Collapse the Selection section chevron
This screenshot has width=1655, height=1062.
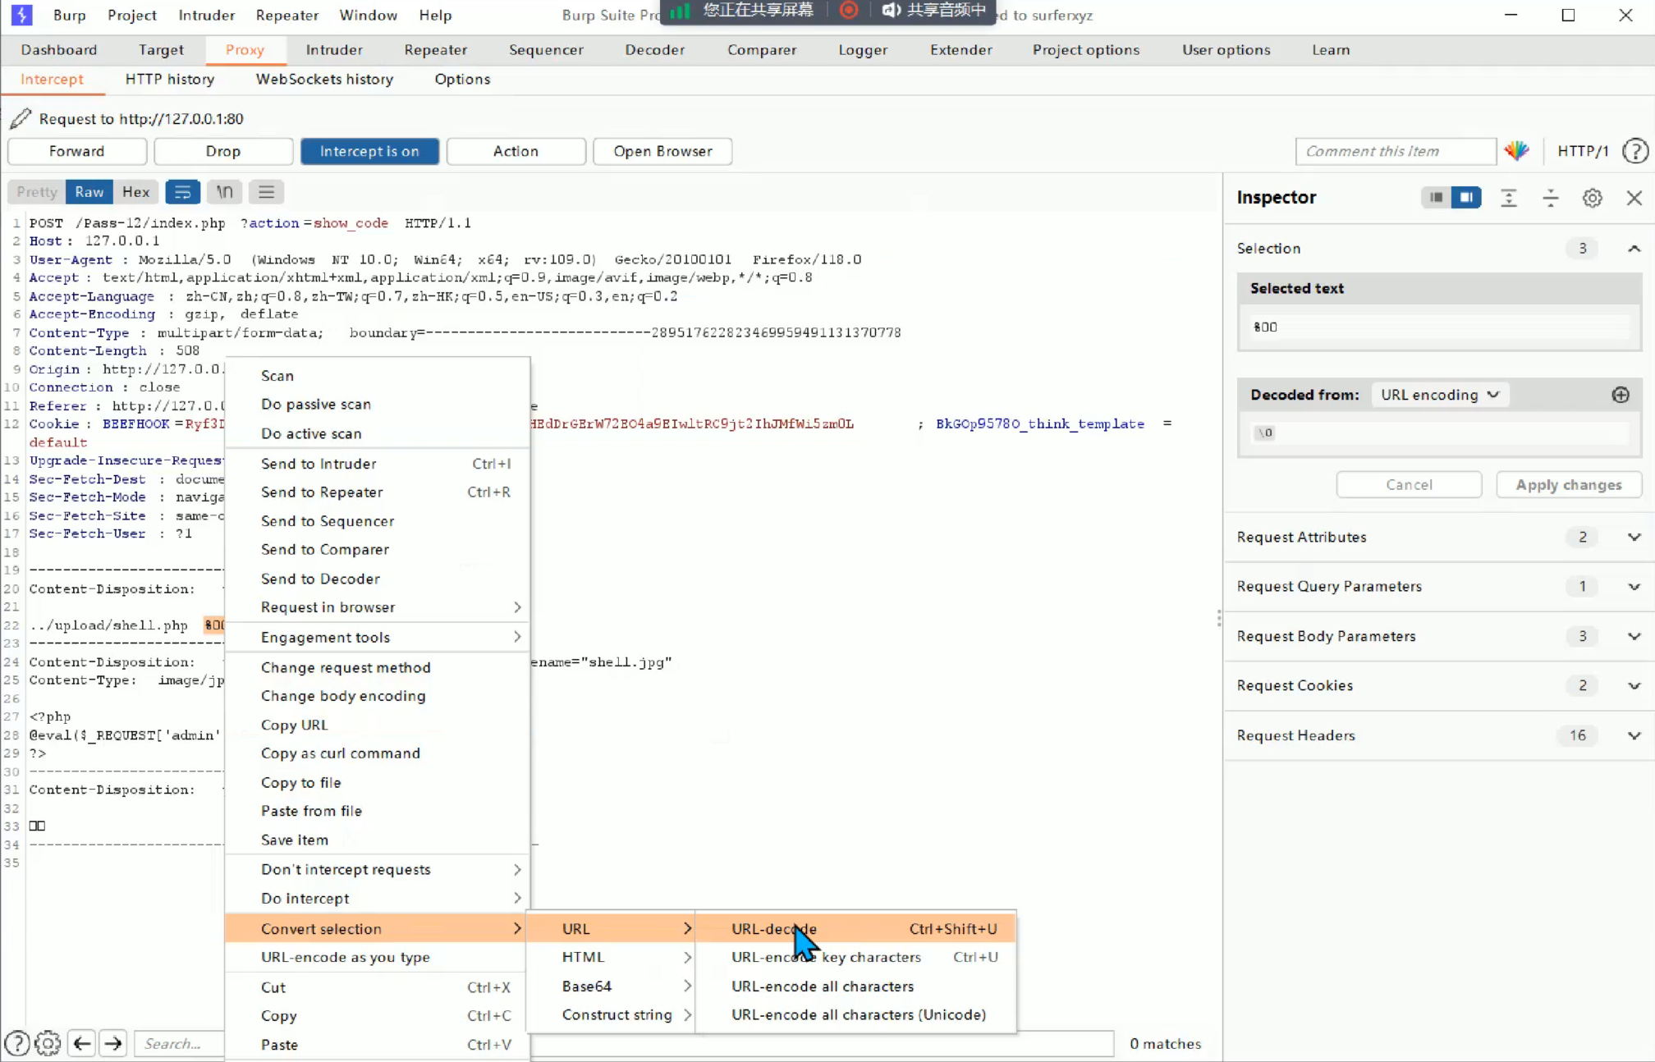1634,249
